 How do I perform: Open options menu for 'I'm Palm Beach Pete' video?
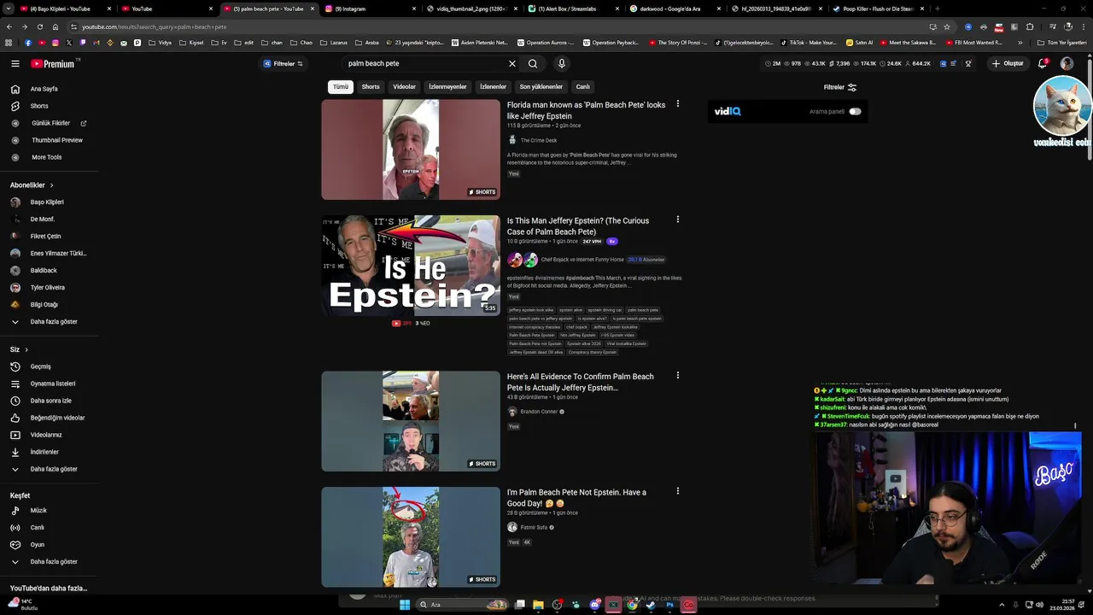click(x=678, y=491)
